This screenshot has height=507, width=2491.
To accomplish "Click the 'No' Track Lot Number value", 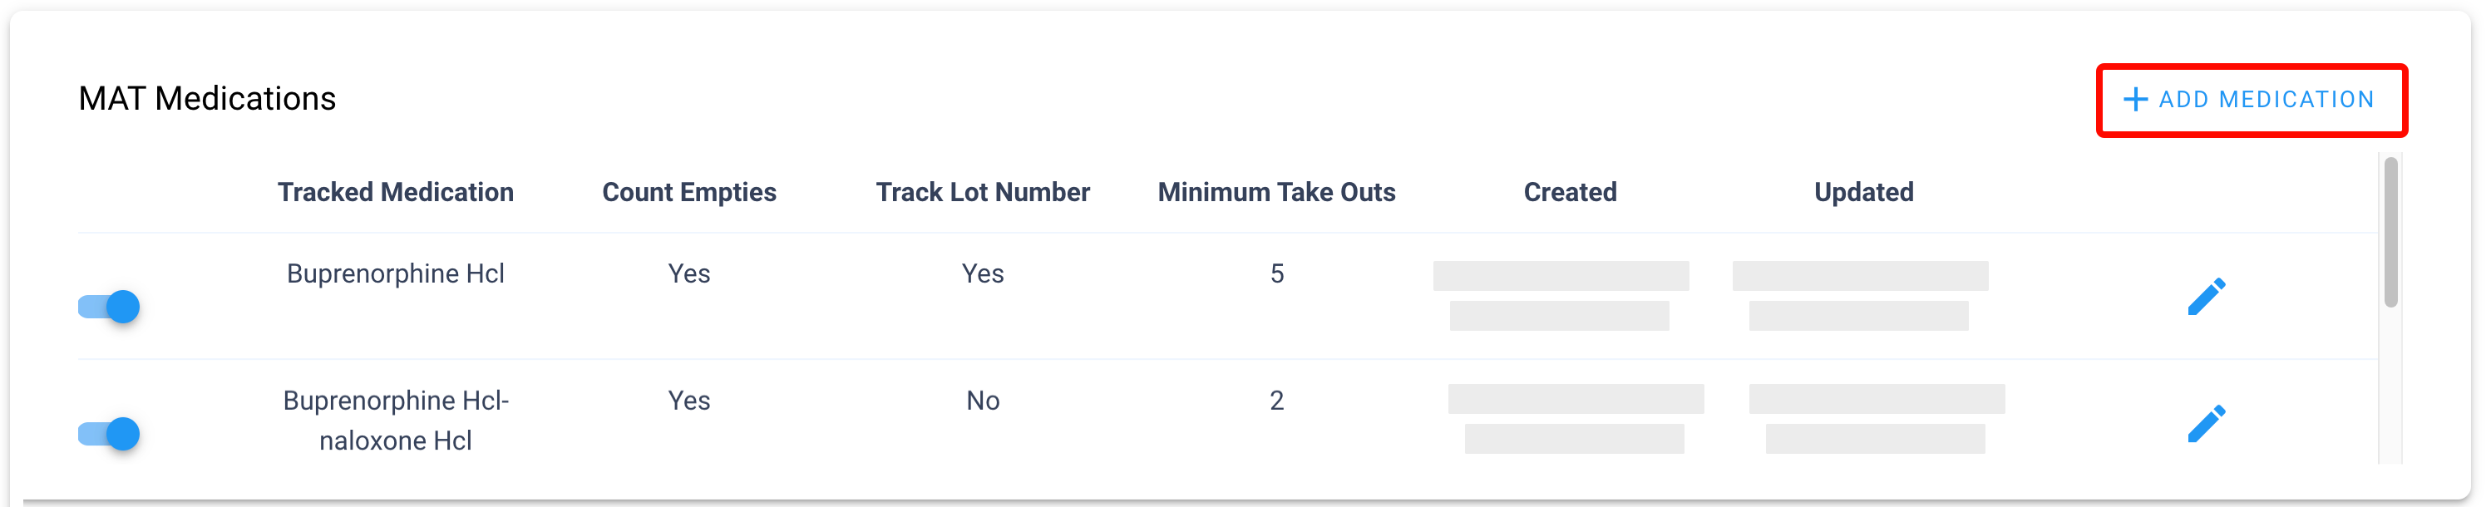I will click(x=983, y=401).
